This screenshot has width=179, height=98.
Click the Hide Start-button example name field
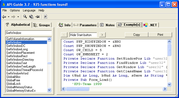[x=83, y=35]
